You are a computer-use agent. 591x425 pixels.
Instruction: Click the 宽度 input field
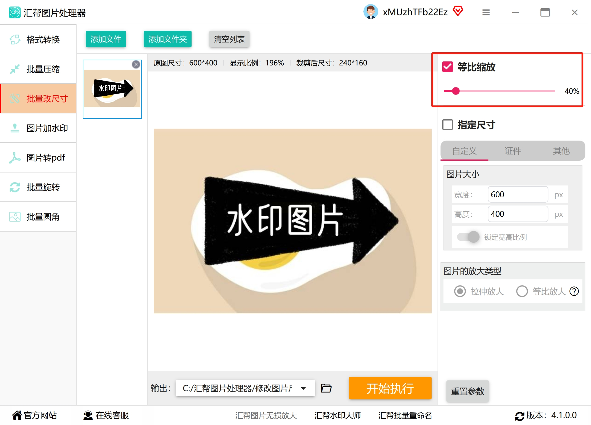coord(517,194)
